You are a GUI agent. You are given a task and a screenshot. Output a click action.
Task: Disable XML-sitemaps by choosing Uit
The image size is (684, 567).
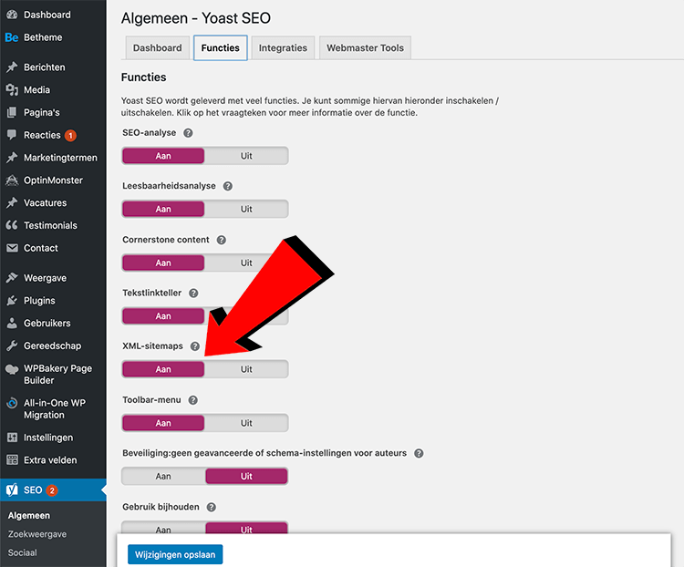pos(246,369)
